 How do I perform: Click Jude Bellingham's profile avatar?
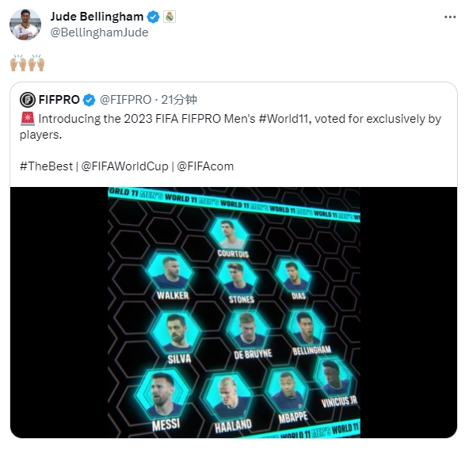click(25, 25)
